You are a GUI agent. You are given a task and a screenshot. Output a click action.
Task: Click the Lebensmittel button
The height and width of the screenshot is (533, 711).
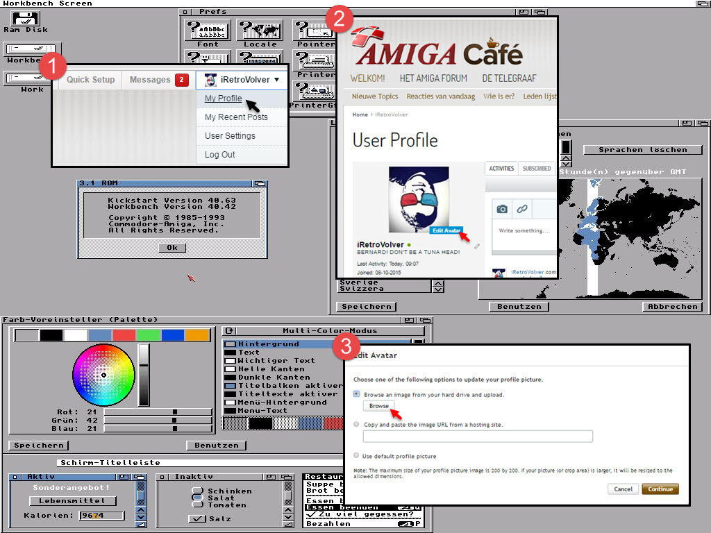(72, 501)
